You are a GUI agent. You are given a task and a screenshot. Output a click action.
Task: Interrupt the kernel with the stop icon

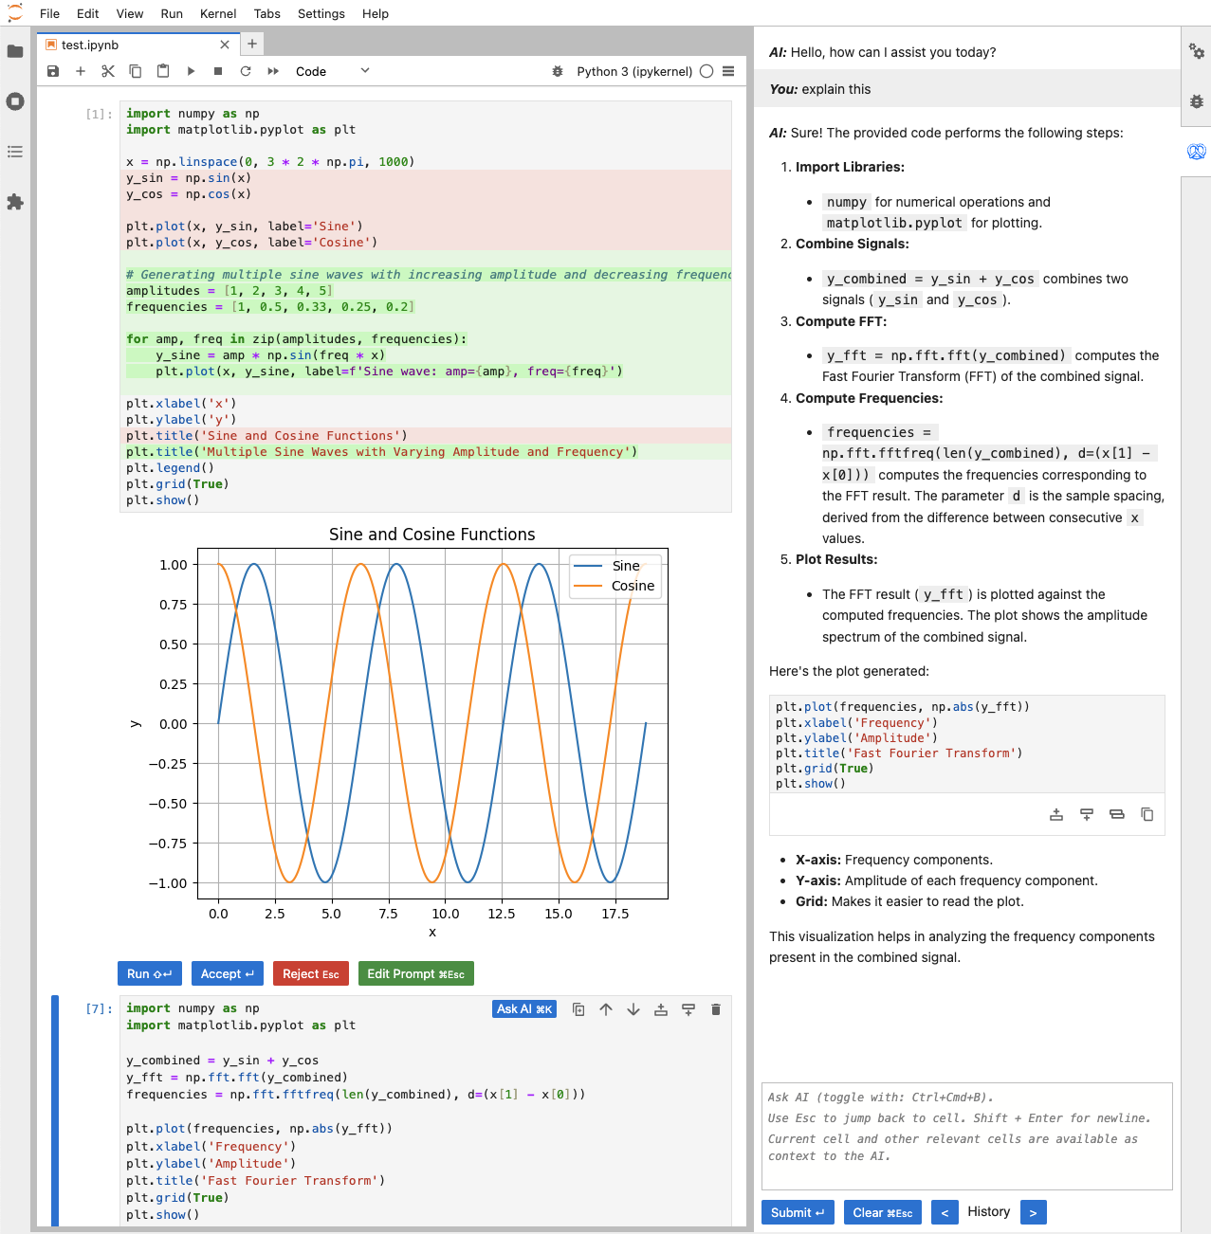[218, 71]
